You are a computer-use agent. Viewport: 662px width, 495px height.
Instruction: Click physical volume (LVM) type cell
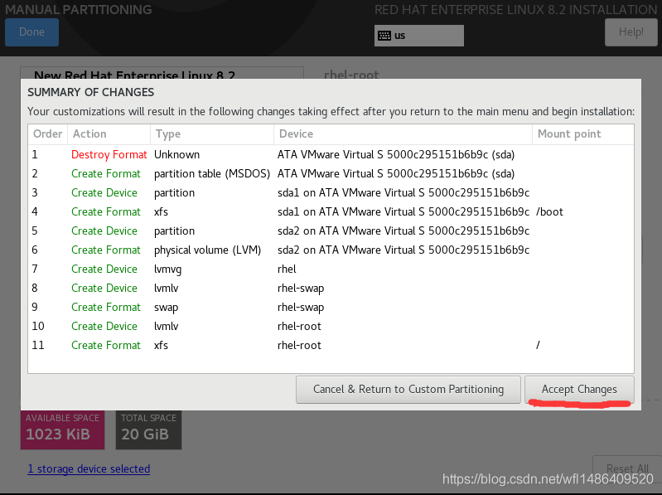pyautogui.click(x=207, y=250)
